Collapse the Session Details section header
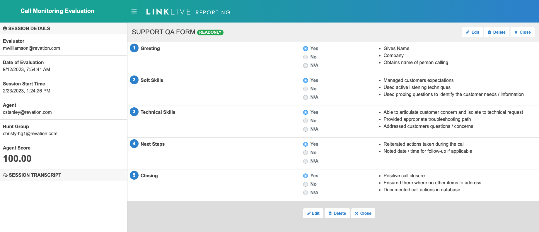The height and width of the screenshot is (232, 539). tap(29, 28)
